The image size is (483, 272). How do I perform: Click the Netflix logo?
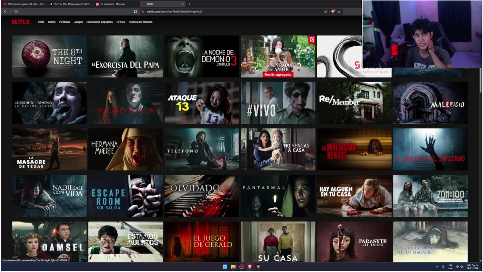point(20,22)
